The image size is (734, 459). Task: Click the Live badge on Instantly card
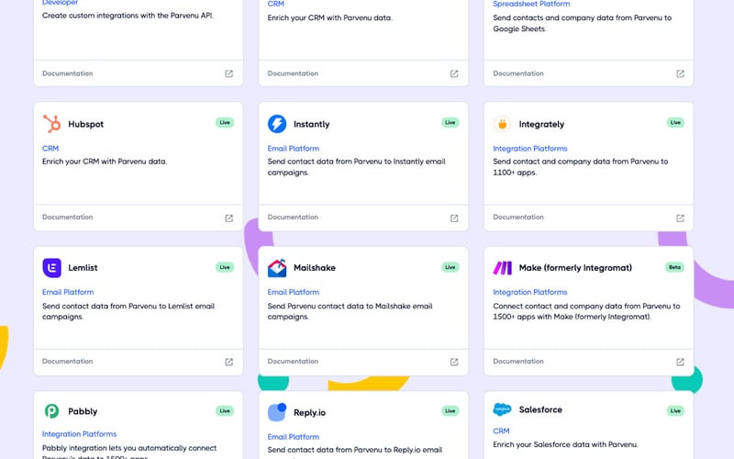coord(450,123)
